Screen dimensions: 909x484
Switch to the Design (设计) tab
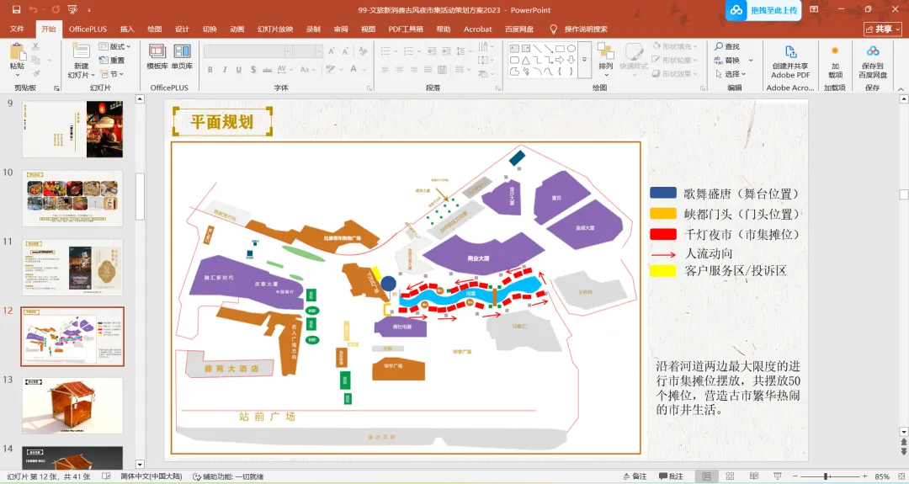tap(182, 29)
